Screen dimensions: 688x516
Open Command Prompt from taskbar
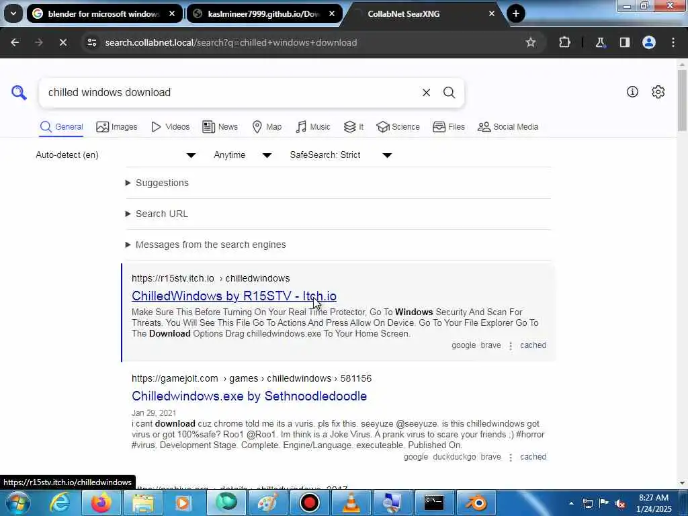tap(434, 503)
